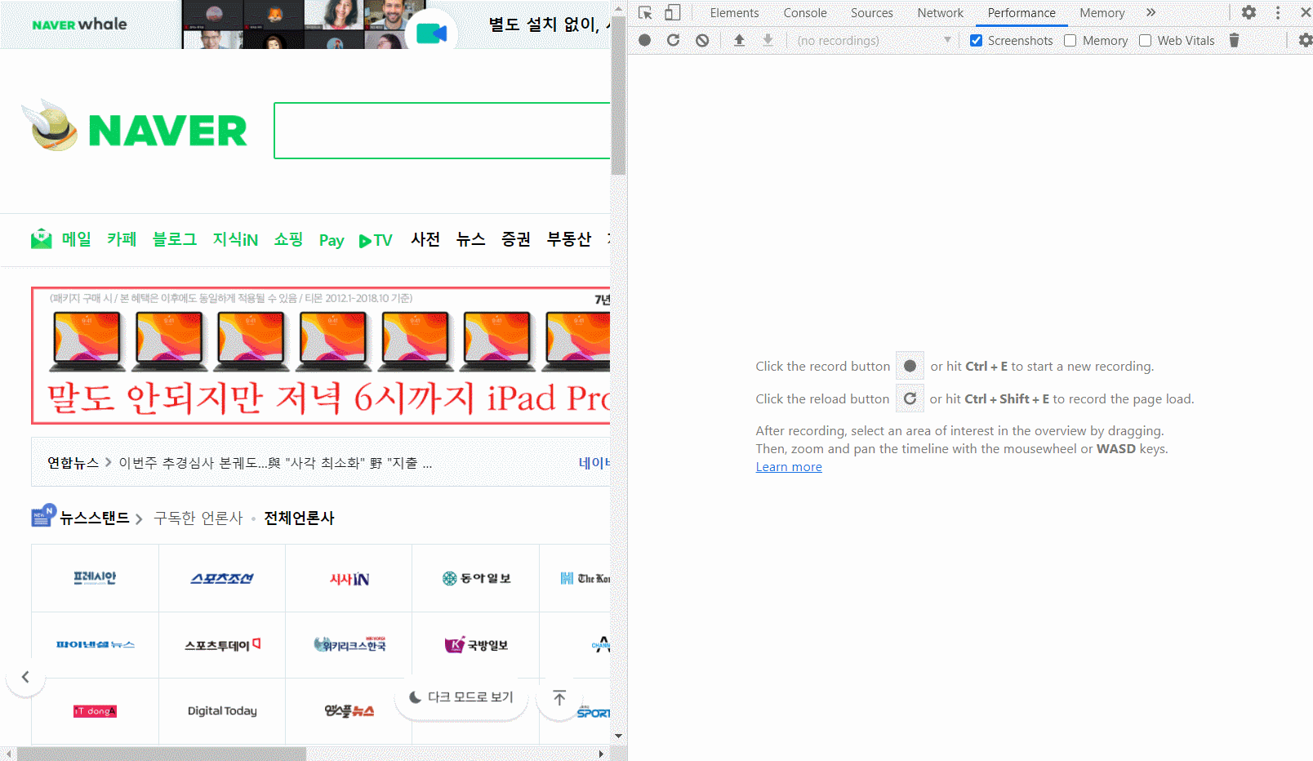Open capture settings gear in Performance toolbar

click(1305, 40)
